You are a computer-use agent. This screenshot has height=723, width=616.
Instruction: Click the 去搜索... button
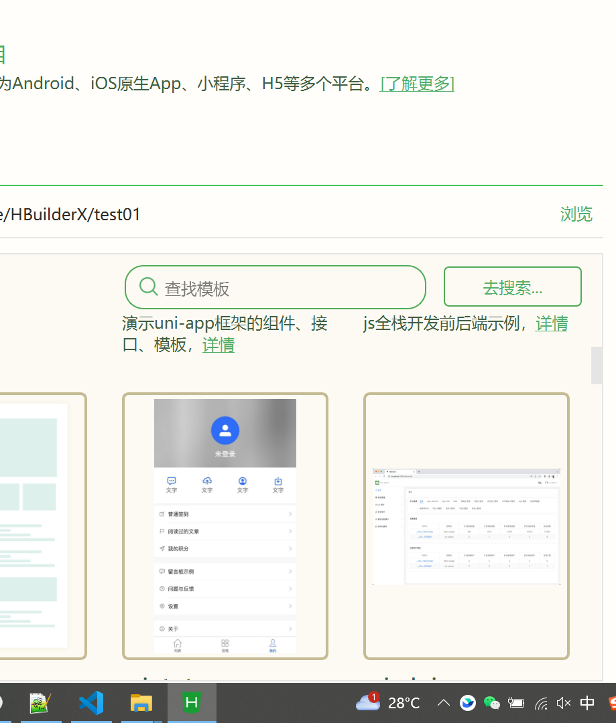click(513, 287)
